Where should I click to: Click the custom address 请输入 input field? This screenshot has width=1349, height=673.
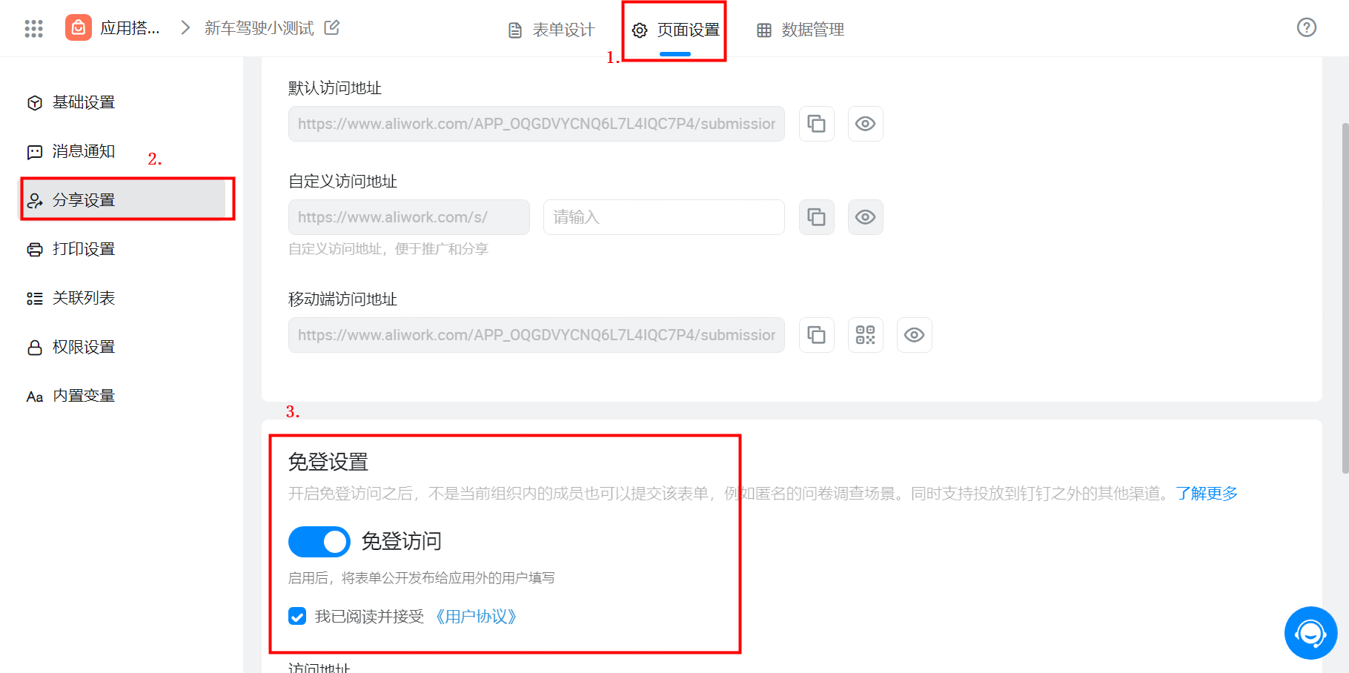click(664, 217)
